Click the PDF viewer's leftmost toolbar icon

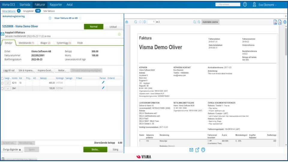(127, 22)
